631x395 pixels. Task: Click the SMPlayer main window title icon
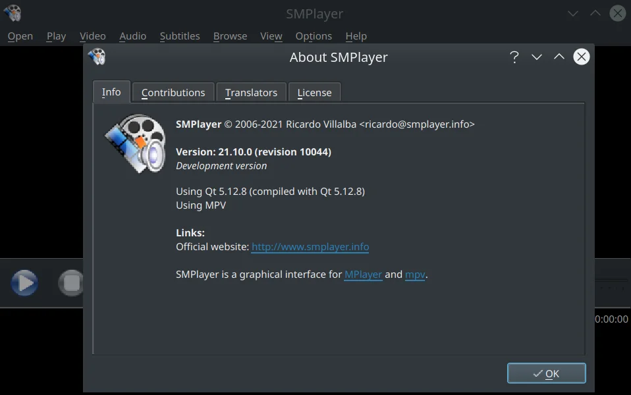click(13, 13)
